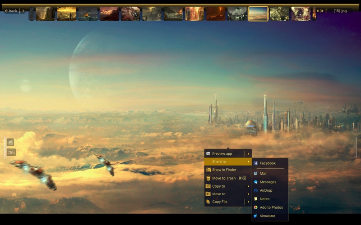The image size is (361, 225).
Task: Send the image with AirDrop
Action: 270,190
